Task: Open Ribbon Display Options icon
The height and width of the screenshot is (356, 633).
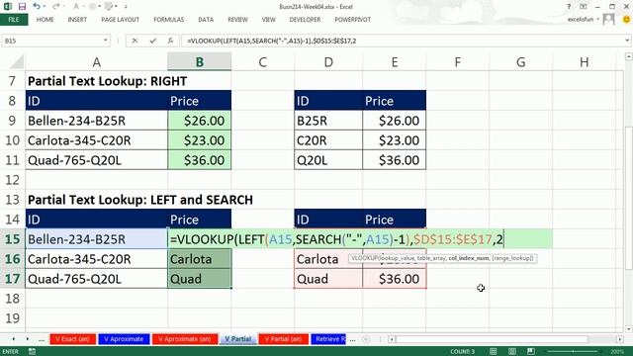Action: click(x=584, y=7)
